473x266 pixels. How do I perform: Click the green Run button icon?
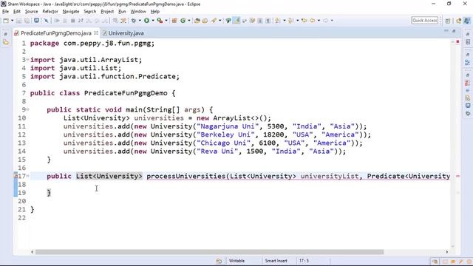coord(146,21)
